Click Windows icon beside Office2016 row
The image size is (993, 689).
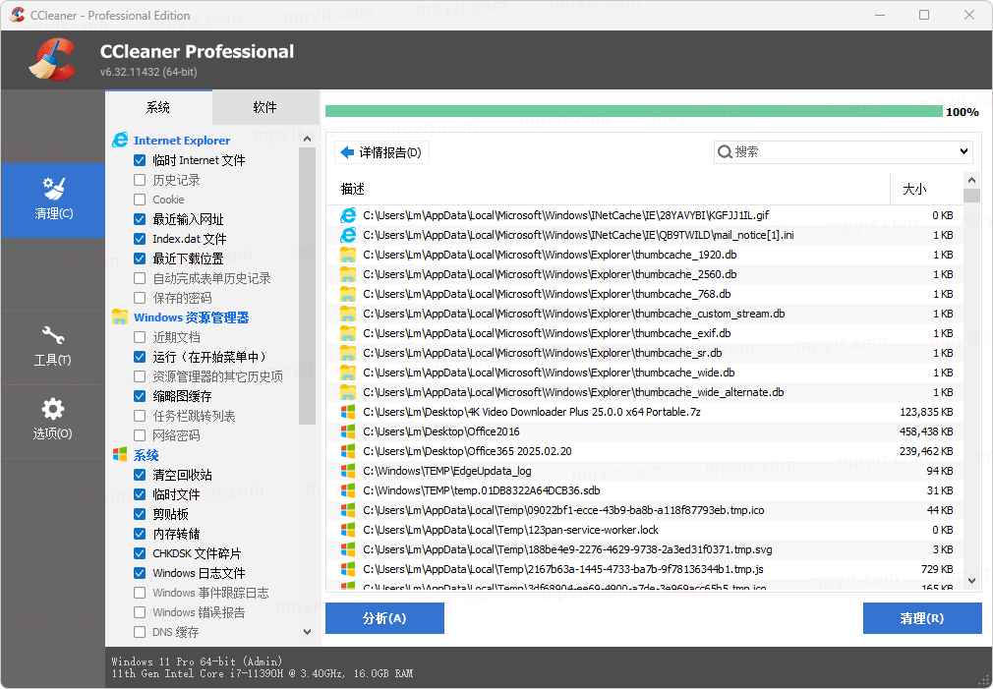(x=348, y=431)
